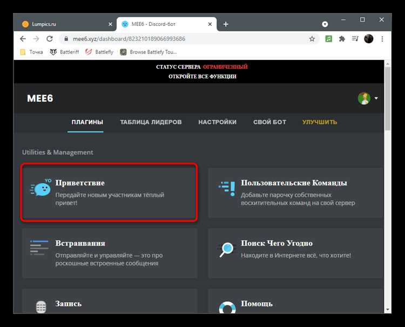Maximize the browser window
This screenshot has width=405, height=327.
362,19
